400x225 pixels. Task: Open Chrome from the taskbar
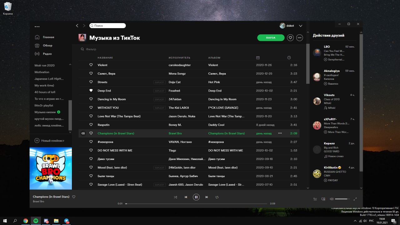point(26,221)
